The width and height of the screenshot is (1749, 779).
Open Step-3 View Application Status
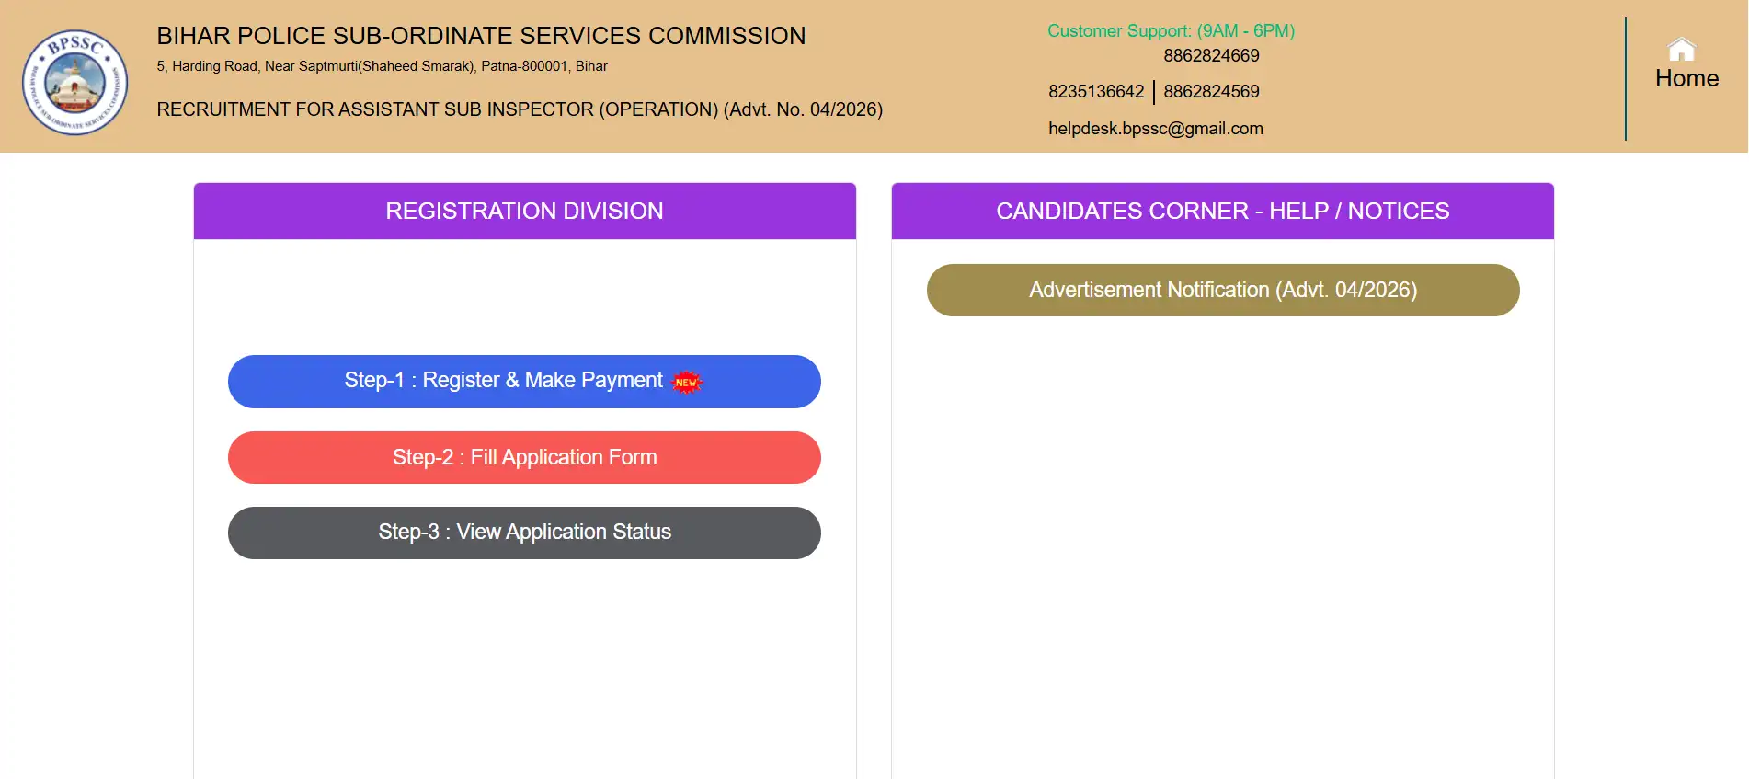(524, 533)
